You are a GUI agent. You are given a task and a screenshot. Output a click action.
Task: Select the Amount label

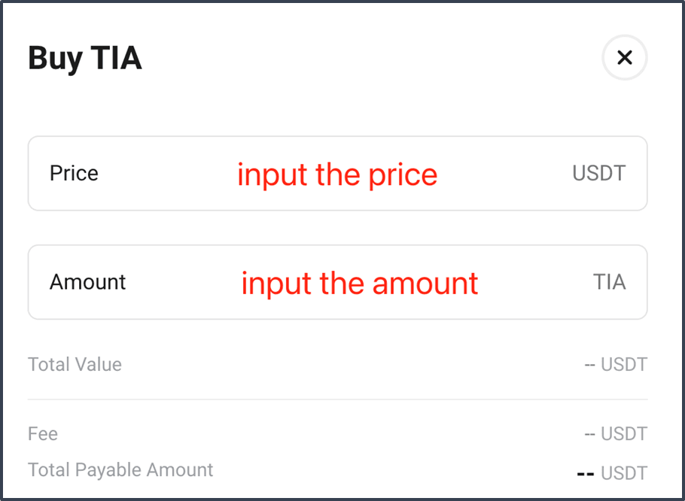[x=87, y=282]
